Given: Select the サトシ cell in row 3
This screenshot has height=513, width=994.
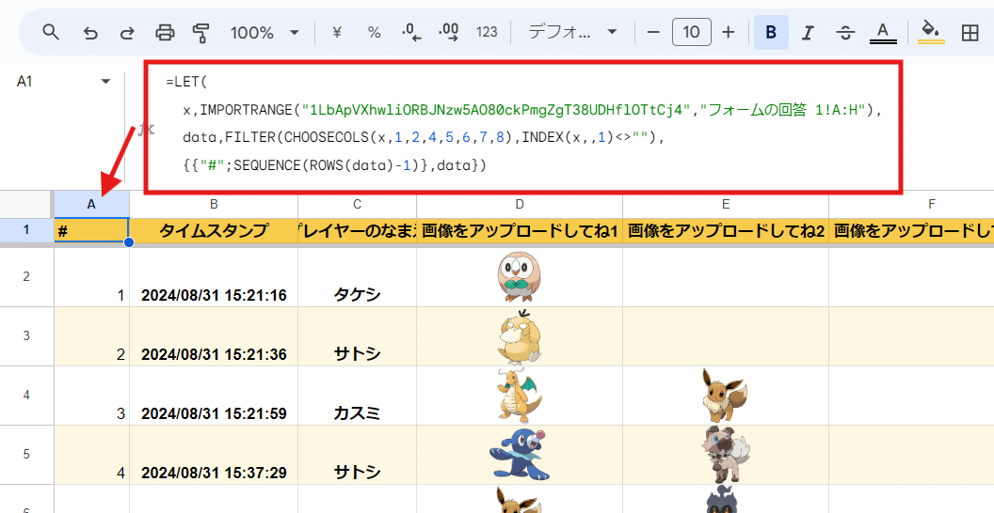Looking at the screenshot, I should (x=358, y=336).
